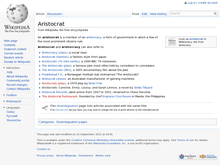Click the disambiguation fork icon

(45, 108)
